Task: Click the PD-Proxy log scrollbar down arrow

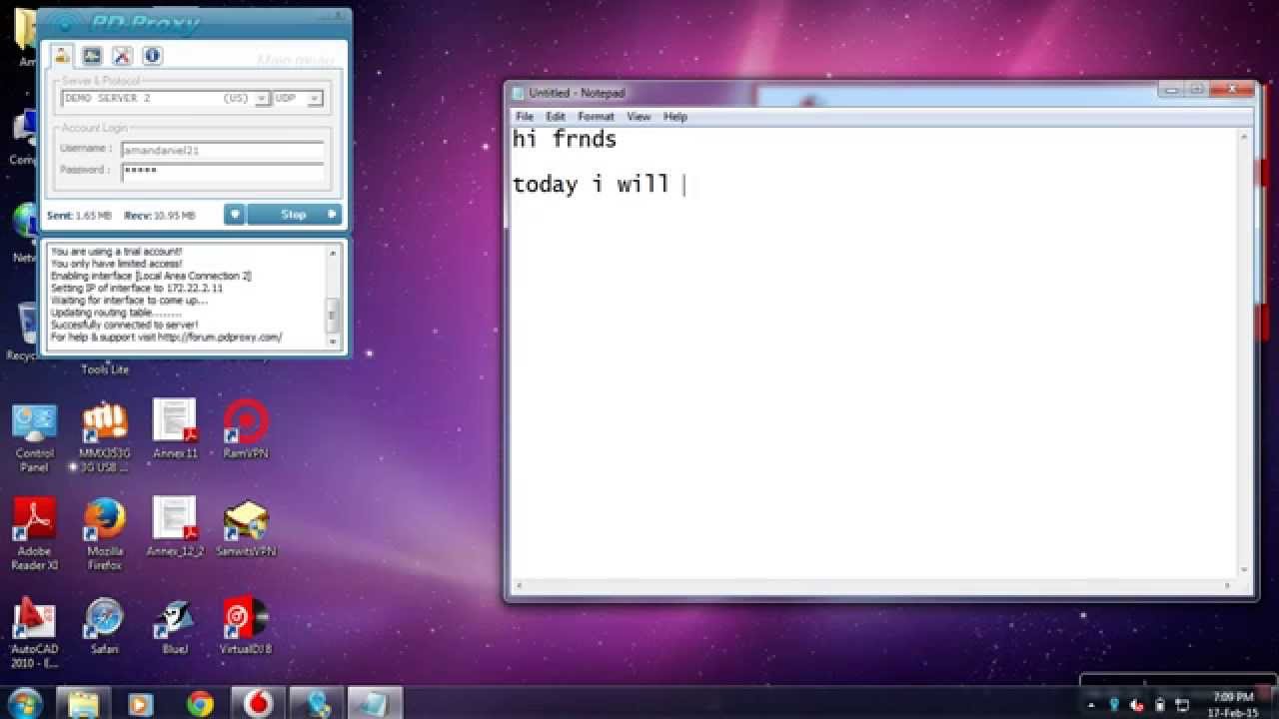Action: (x=333, y=341)
